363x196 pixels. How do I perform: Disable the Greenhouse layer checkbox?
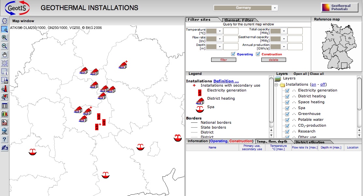(287, 114)
